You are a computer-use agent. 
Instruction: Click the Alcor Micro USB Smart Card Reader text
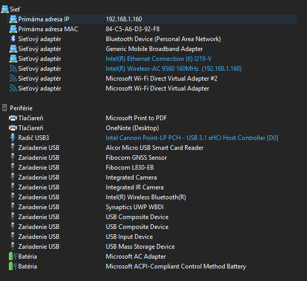click(x=154, y=148)
